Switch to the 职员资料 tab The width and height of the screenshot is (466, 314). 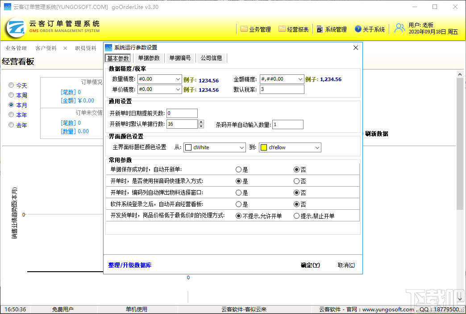(85, 47)
